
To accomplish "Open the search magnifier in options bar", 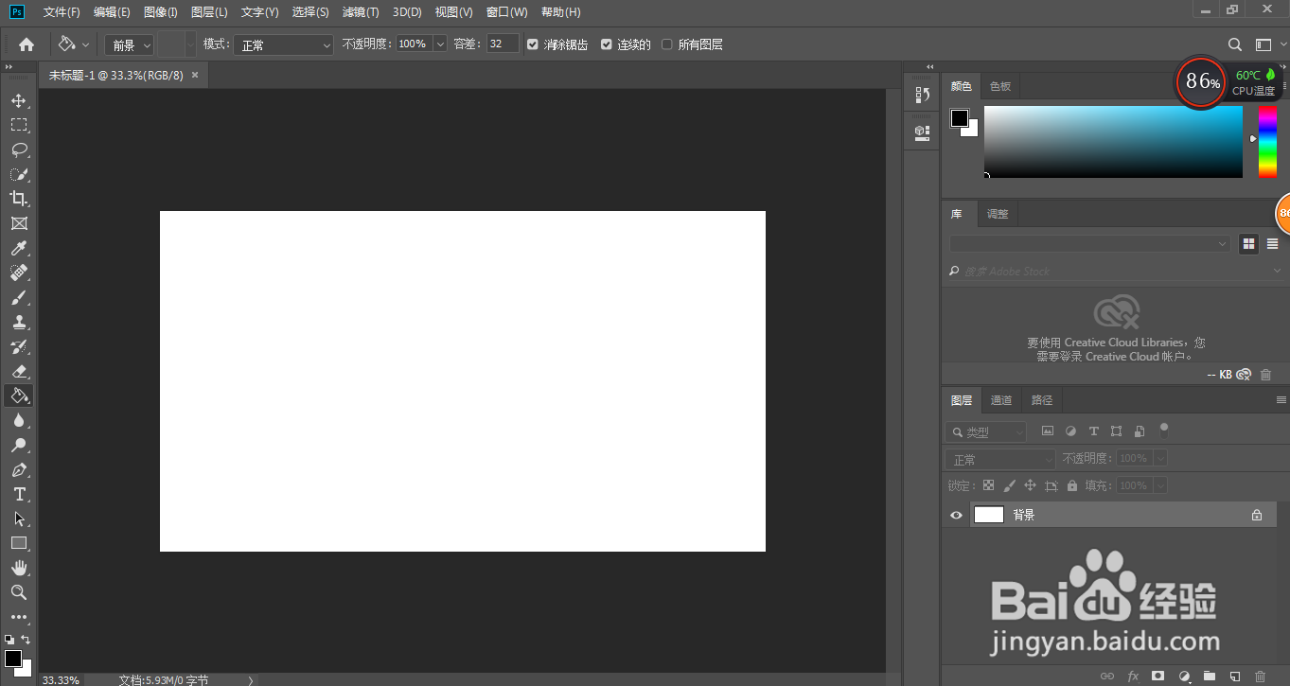I will (1235, 44).
